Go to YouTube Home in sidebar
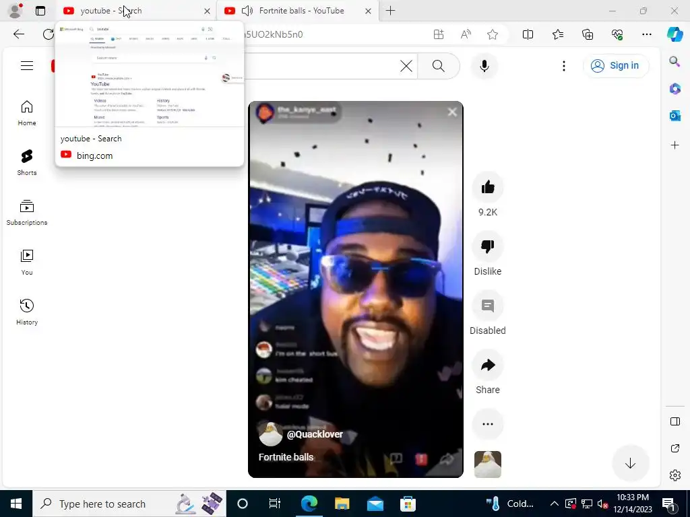This screenshot has width=690, height=517. pyautogui.click(x=27, y=113)
